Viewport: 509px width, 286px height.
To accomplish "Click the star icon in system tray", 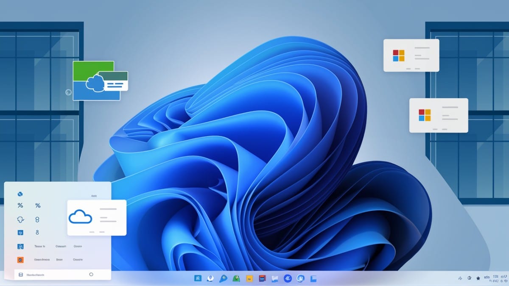I will tap(478, 278).
